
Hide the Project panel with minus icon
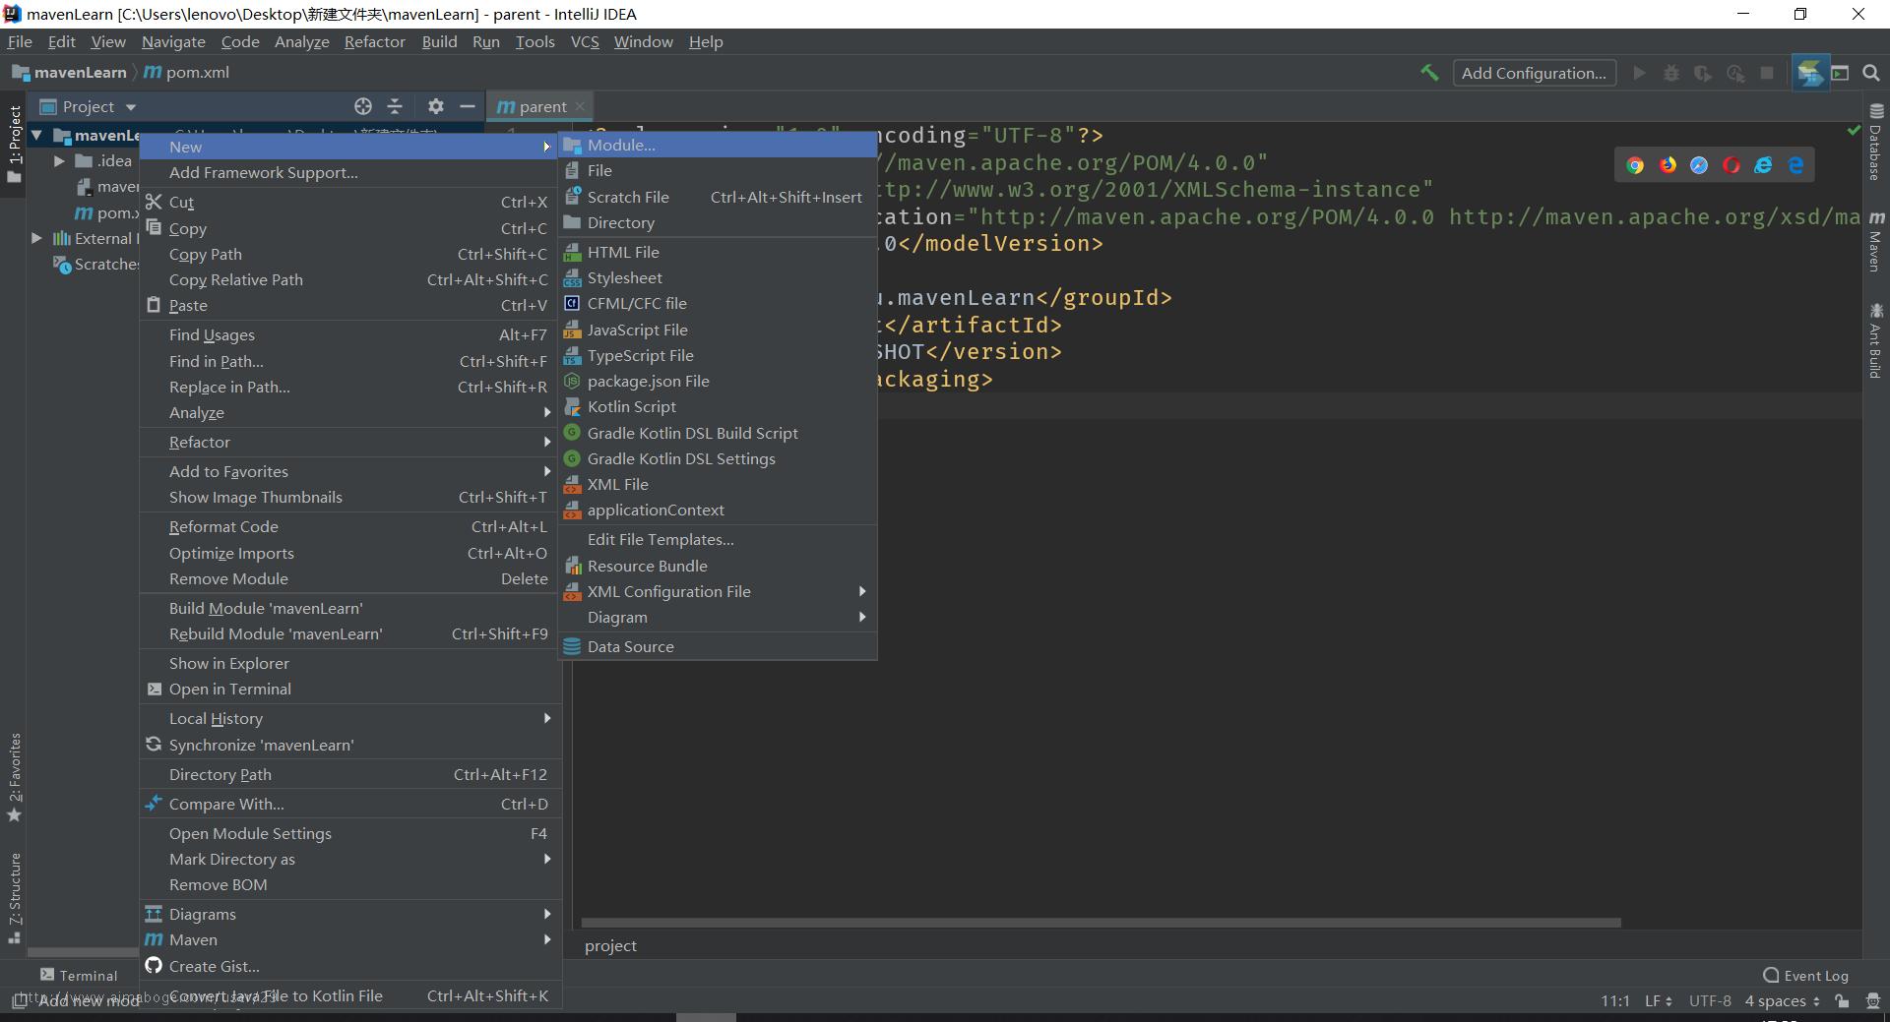pos(468,106)
